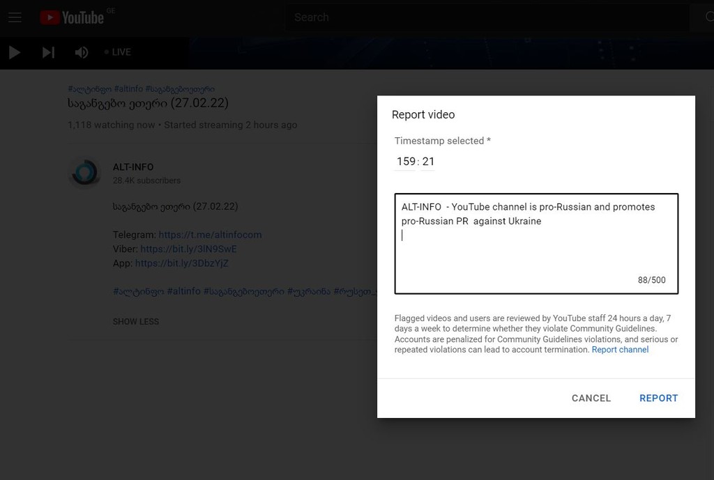Click the Timestamp selected label

442,141
